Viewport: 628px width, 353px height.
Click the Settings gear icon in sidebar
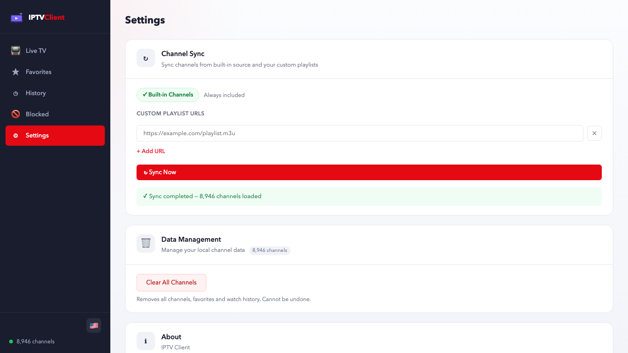16,136
